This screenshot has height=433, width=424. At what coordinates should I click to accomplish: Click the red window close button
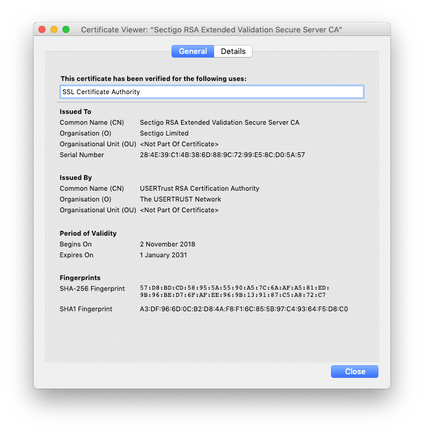(42, 29)
